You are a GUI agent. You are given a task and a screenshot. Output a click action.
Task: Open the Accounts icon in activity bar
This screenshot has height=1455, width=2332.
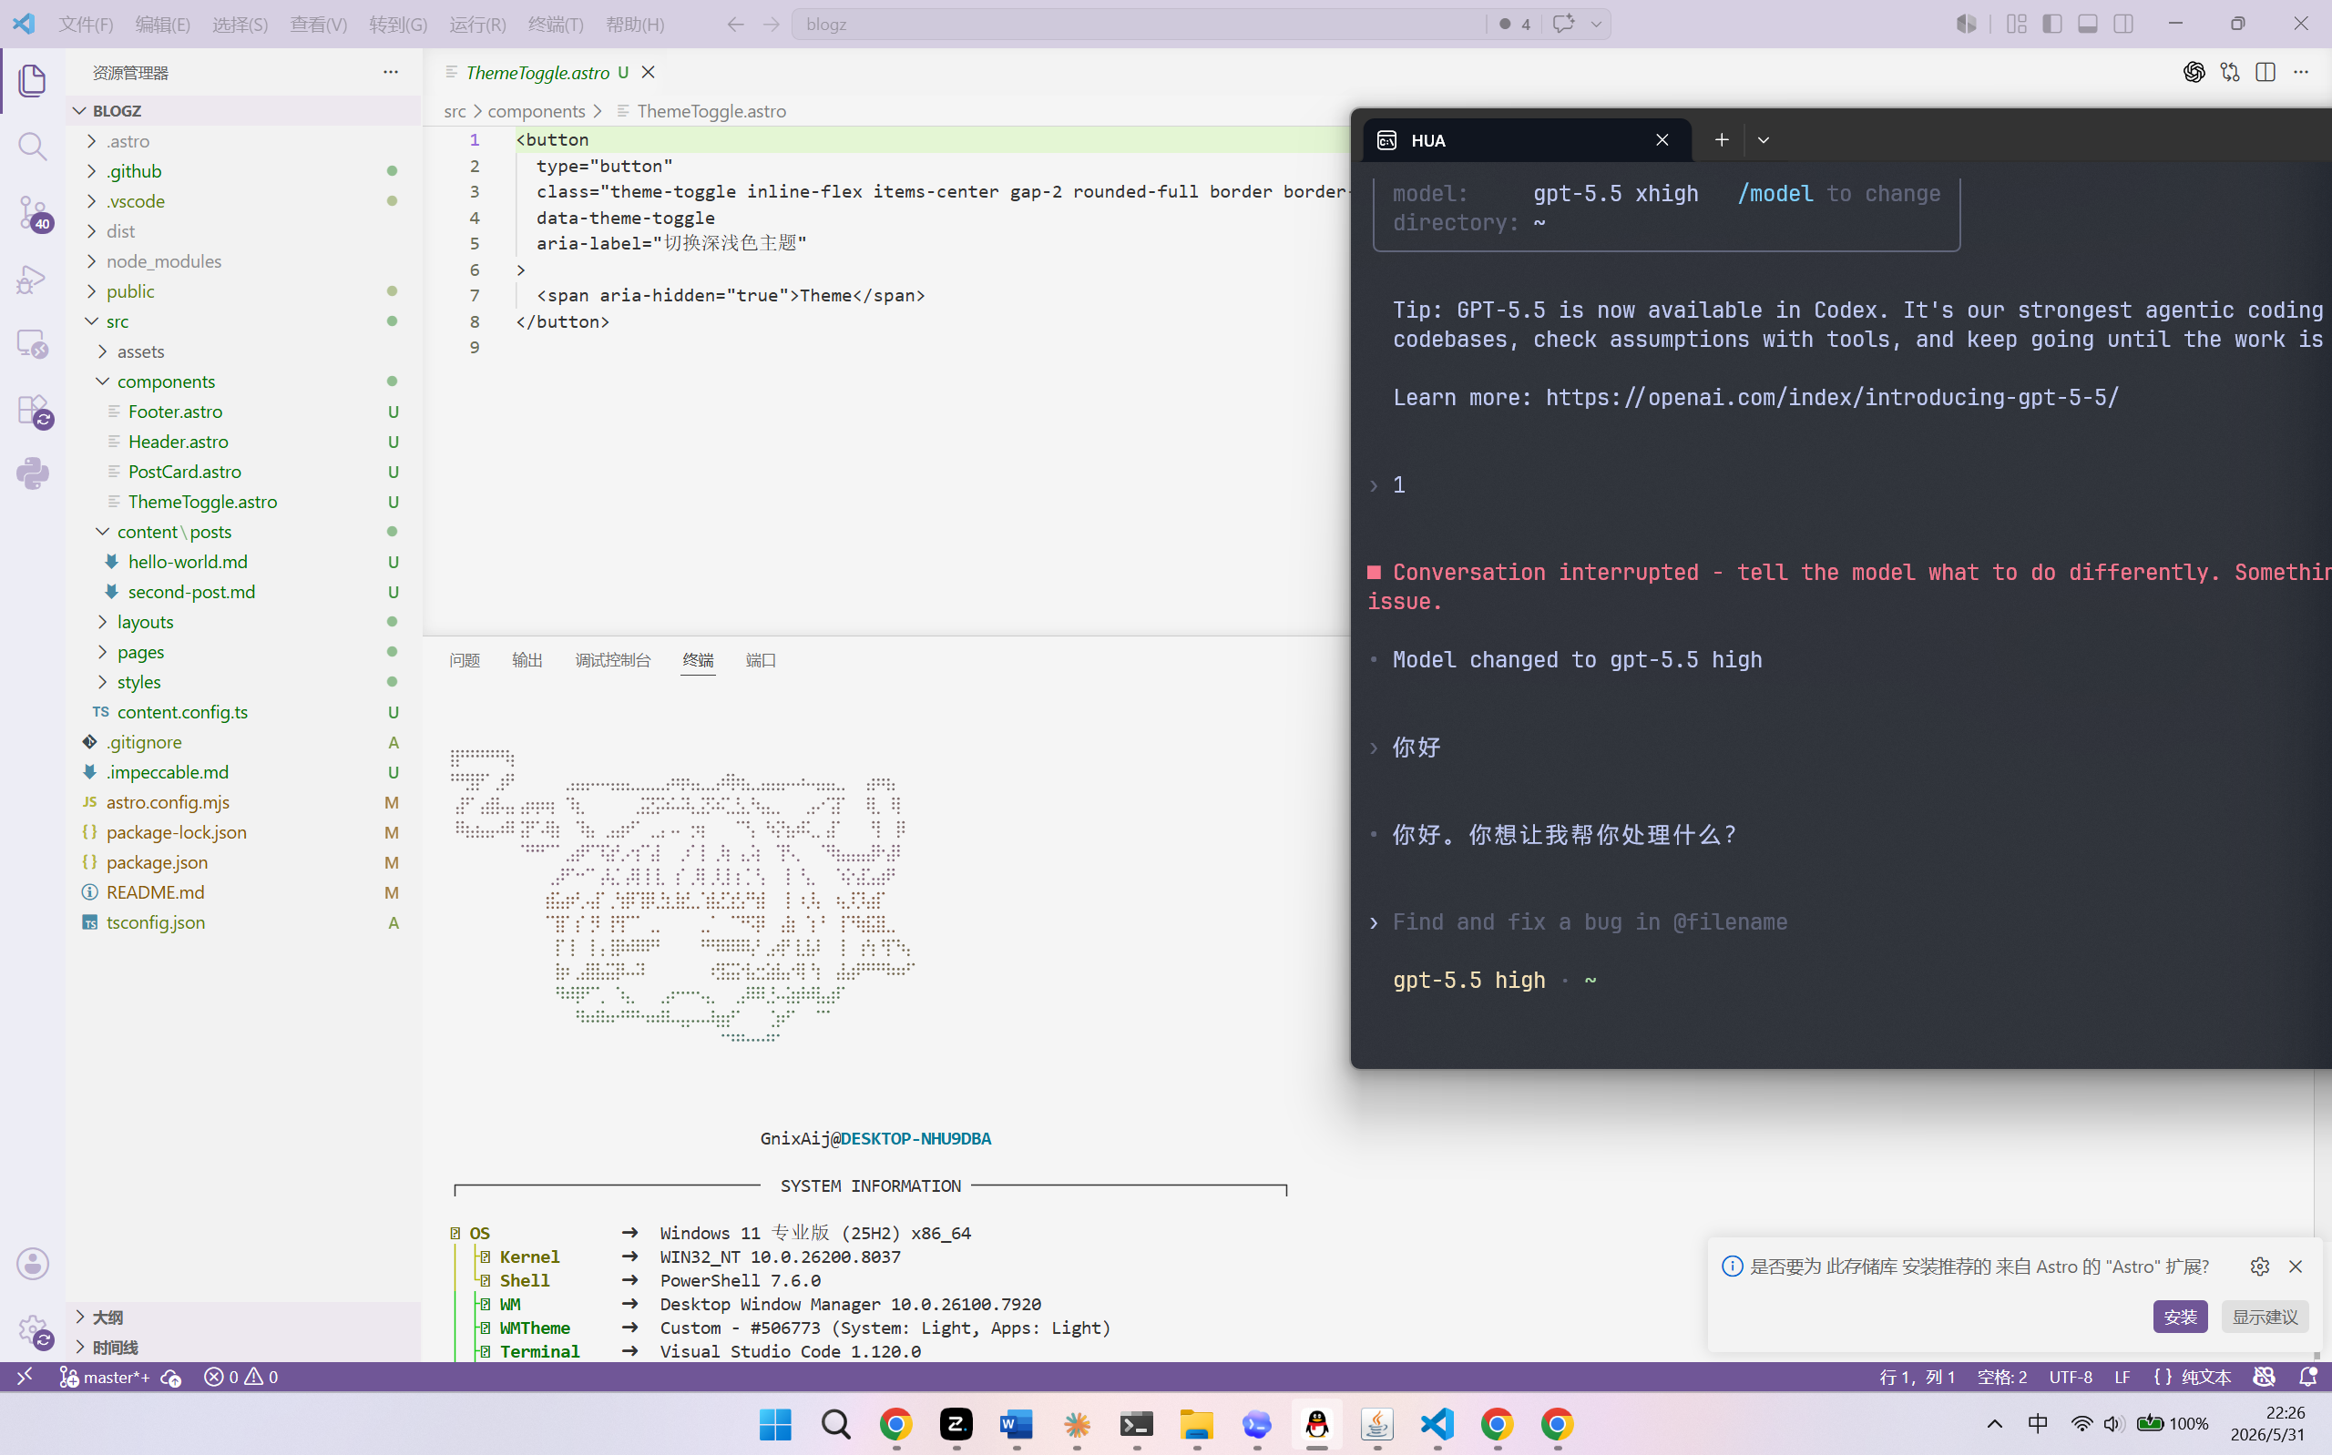(x=33, y=1264)
